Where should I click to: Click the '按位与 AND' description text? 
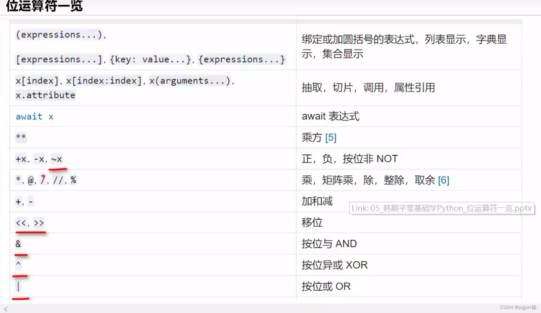[329, 244]
